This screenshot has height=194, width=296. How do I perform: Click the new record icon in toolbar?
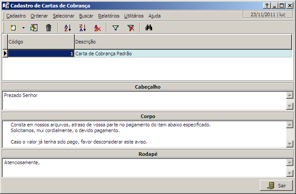tap(13, 28)
